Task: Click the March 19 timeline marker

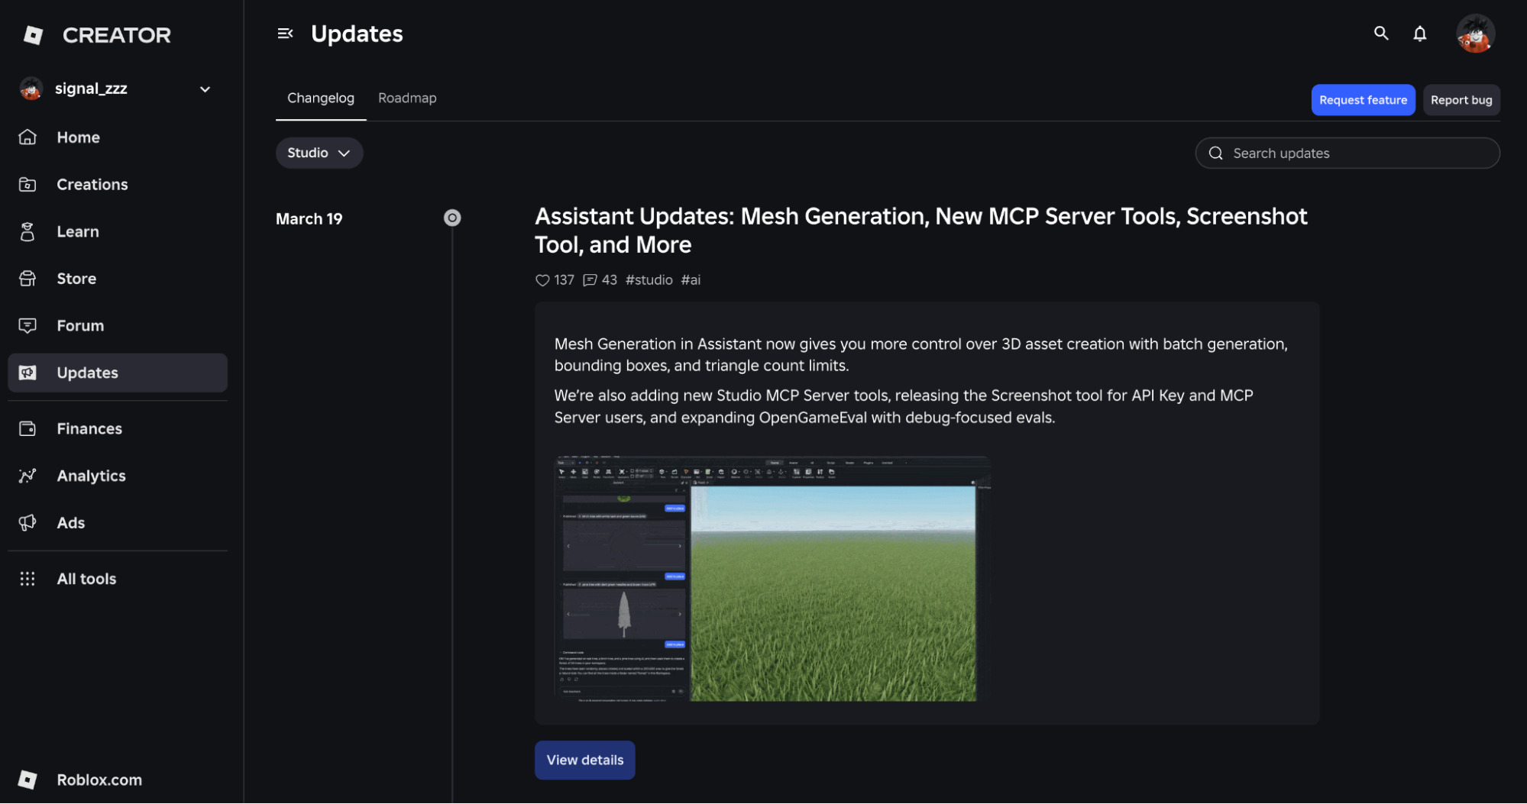Action: (x=452, y=218)
